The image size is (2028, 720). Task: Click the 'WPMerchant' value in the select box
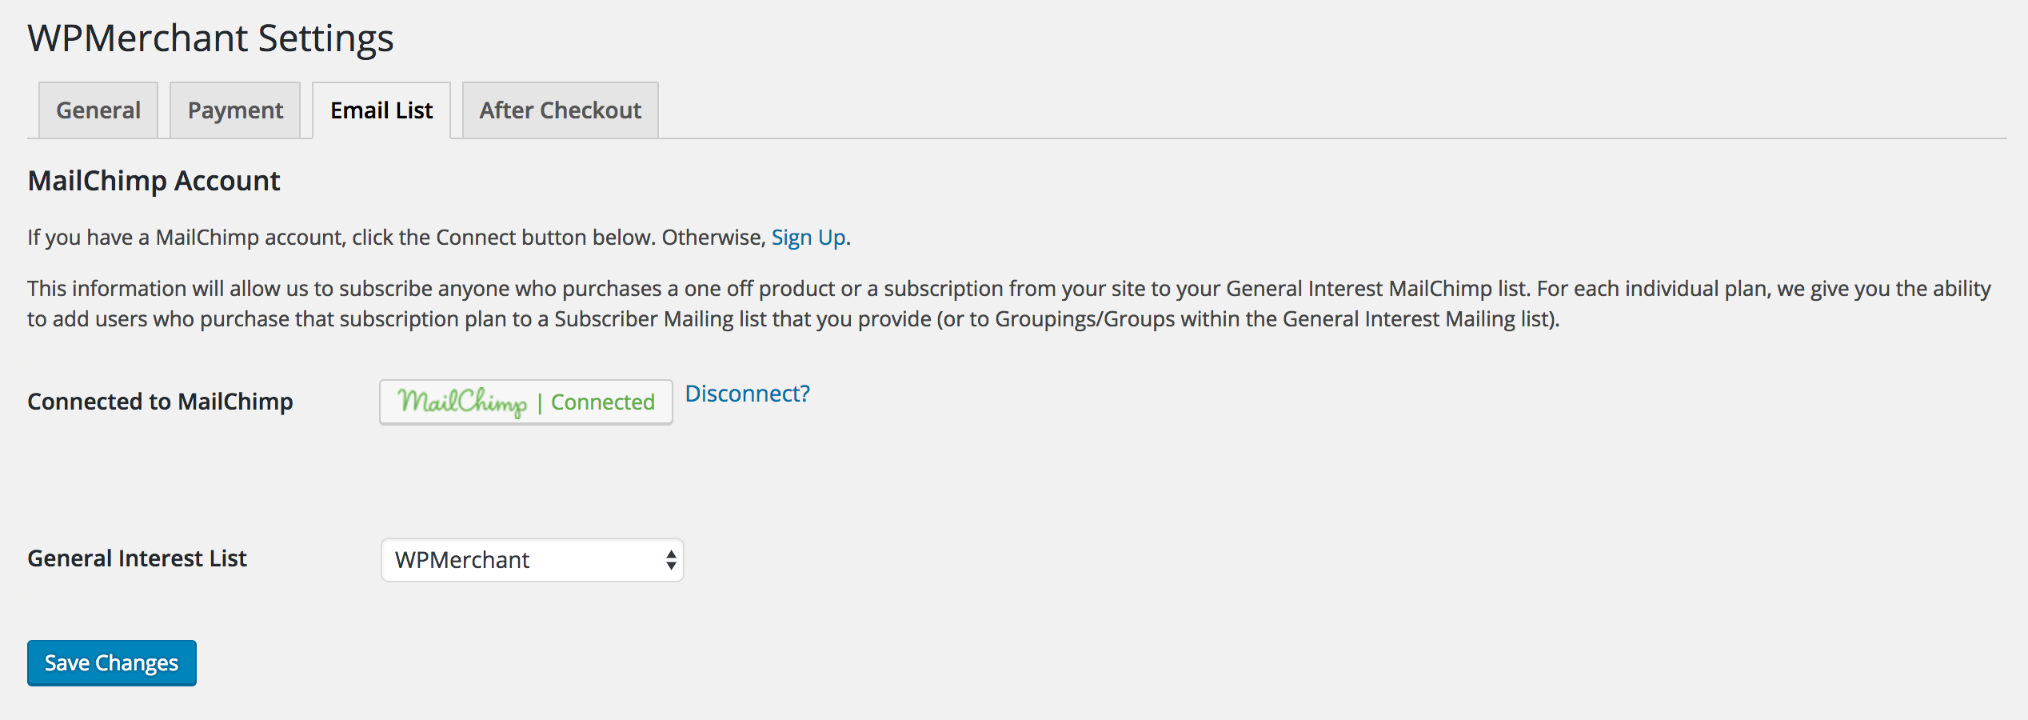click(x=462, y=560)
